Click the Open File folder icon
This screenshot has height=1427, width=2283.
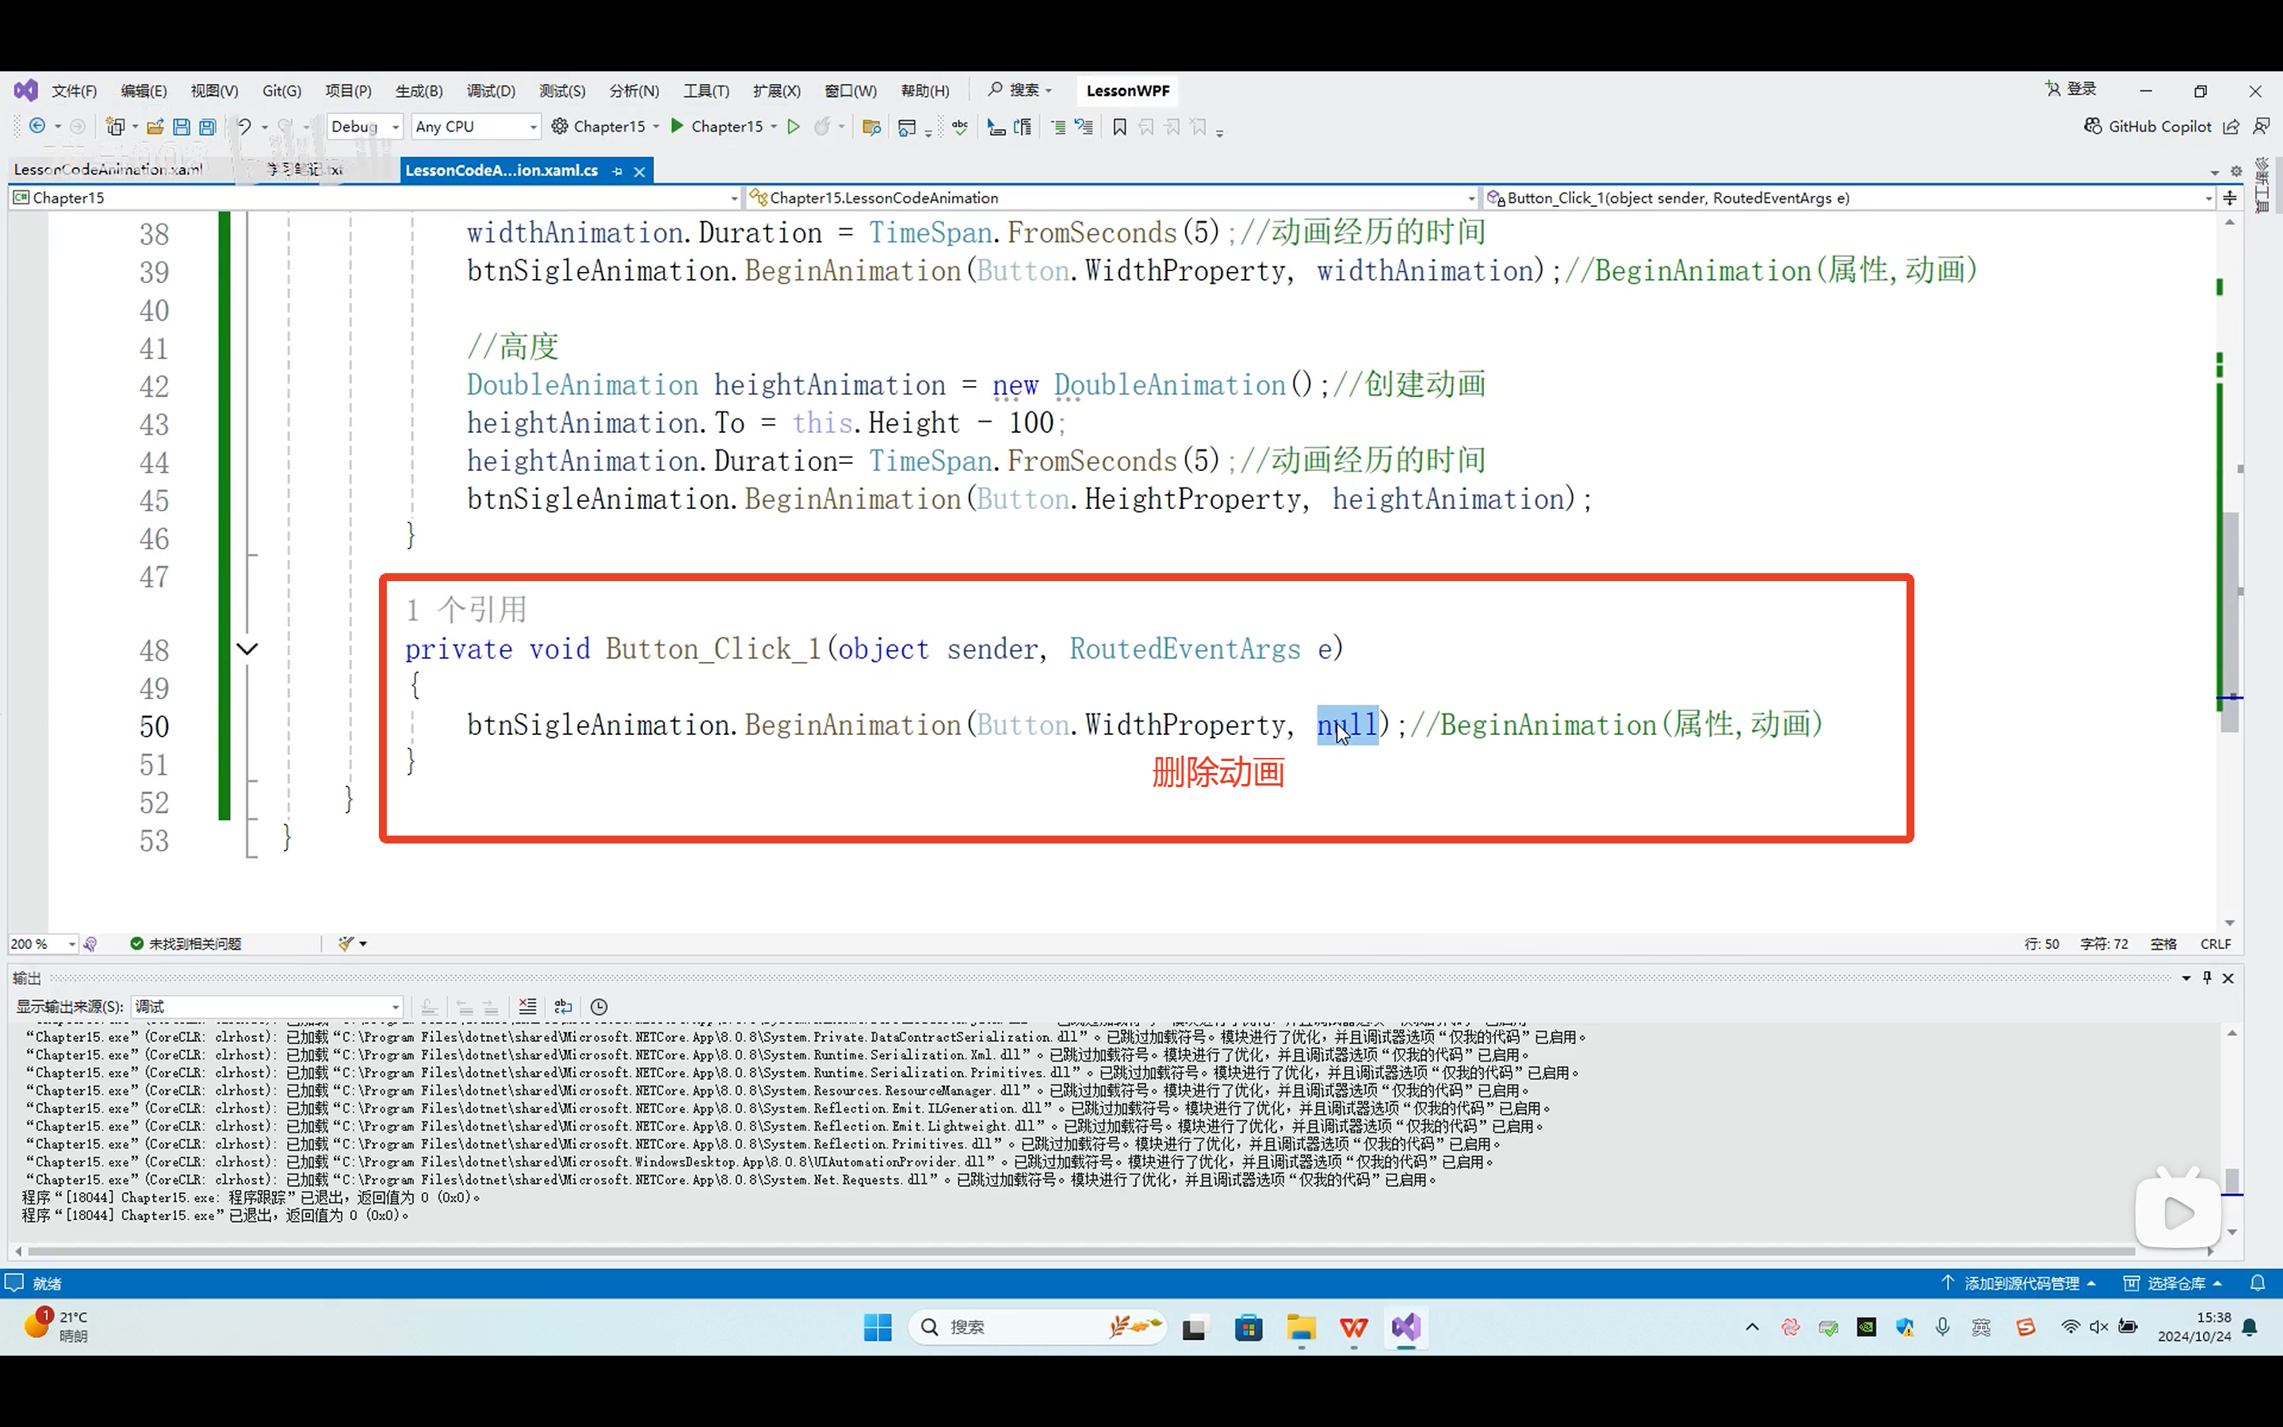click(x=155, y=127)
